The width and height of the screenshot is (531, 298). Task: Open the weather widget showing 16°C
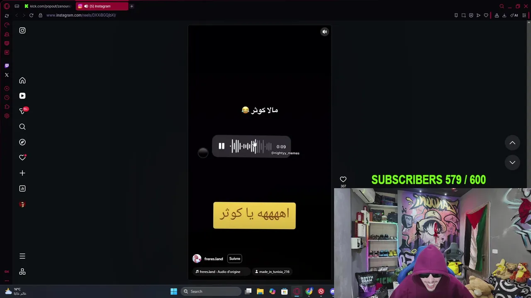[x=15, y=291]
